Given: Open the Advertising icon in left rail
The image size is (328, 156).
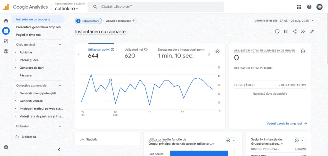Looking at the screenshot, I should (x=6, y=51).
